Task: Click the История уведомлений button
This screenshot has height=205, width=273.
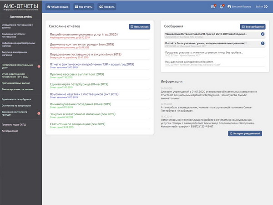Action: point(245,134)
